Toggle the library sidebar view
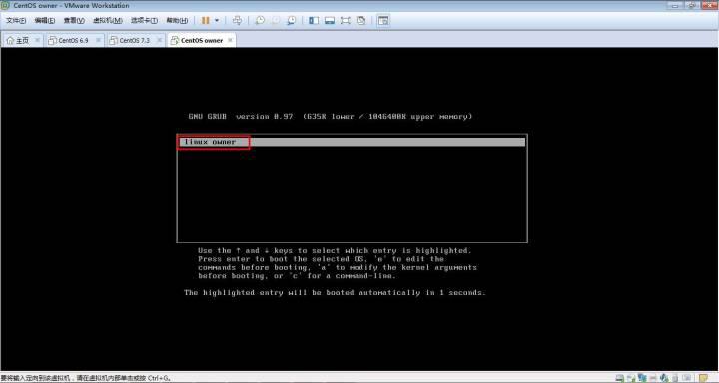The height and width of the screenshot is (383, 719). [x=314, y=20]
